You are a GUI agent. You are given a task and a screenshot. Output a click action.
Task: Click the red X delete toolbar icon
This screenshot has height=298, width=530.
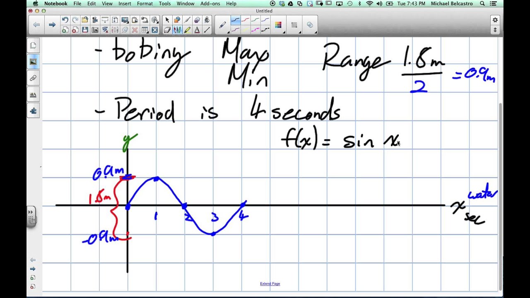(x=135, y=30)
